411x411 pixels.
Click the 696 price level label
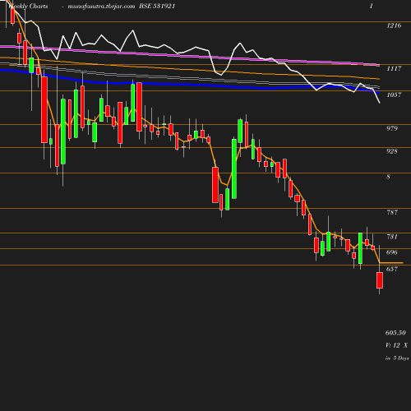[392, 252]
